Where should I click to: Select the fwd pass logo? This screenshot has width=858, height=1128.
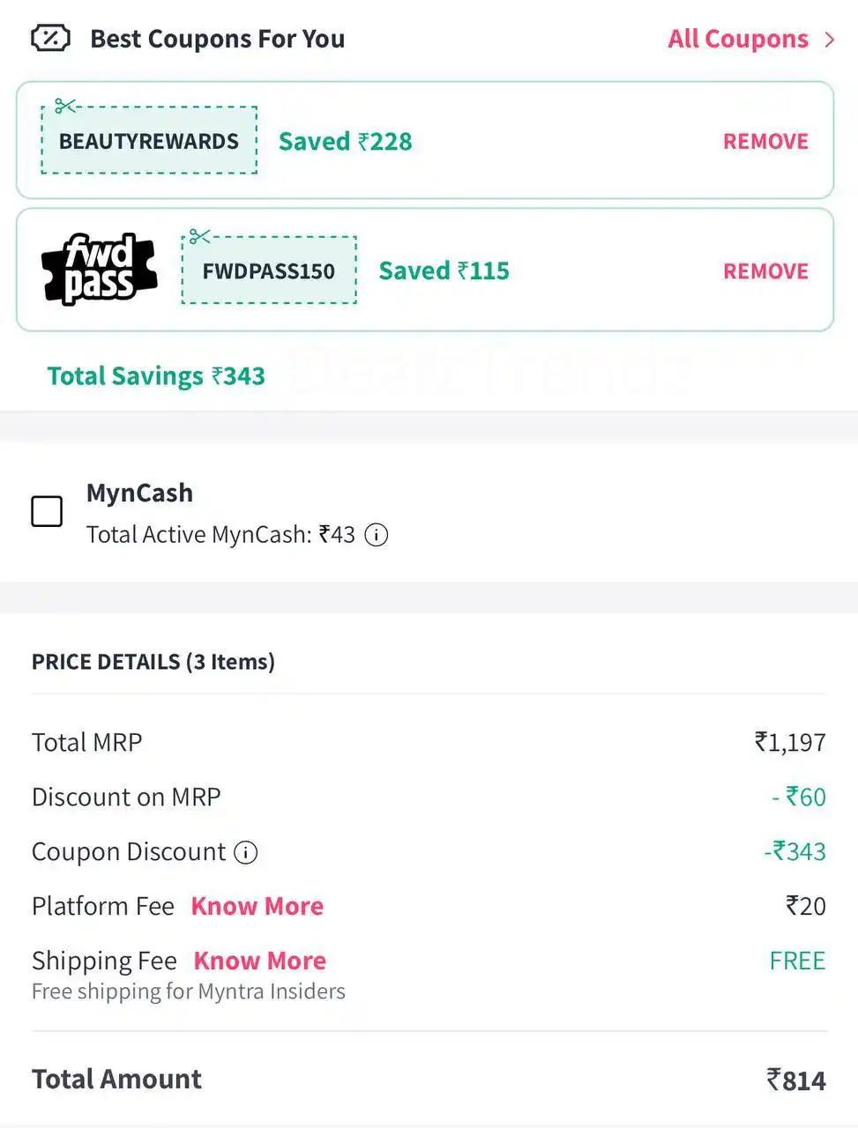coord(98,269)
